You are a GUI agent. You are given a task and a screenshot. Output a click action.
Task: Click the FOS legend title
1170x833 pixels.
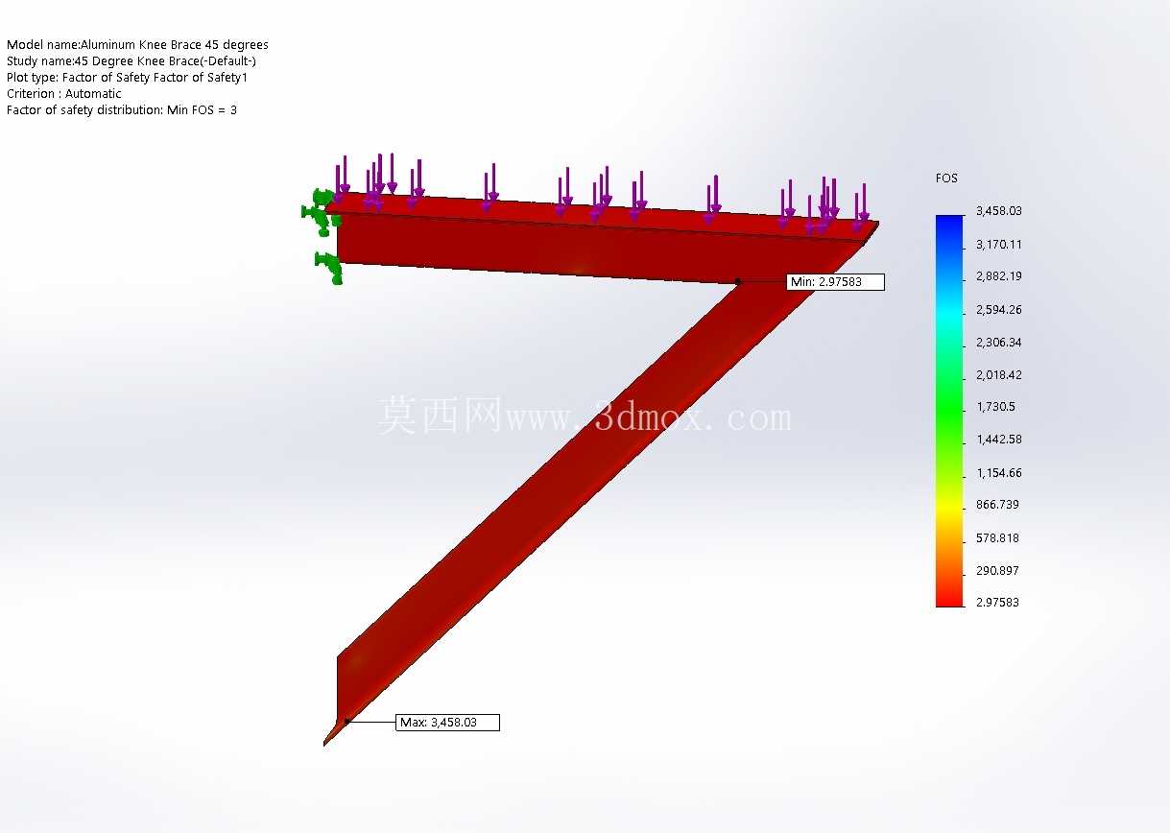pyautogui.click(x=946, y=178)
